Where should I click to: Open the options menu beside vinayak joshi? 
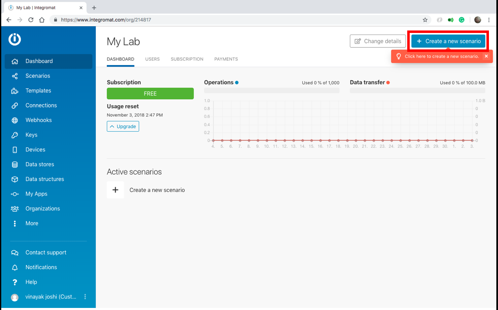(85, 296)
